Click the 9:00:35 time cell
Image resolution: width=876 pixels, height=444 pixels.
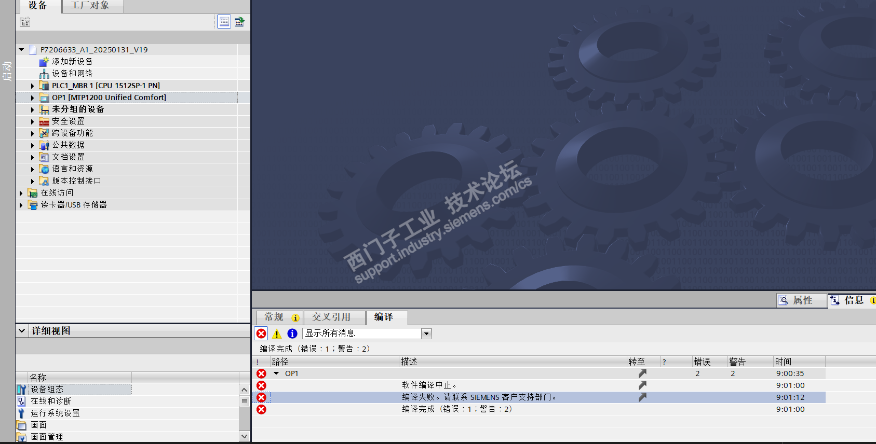790,373
